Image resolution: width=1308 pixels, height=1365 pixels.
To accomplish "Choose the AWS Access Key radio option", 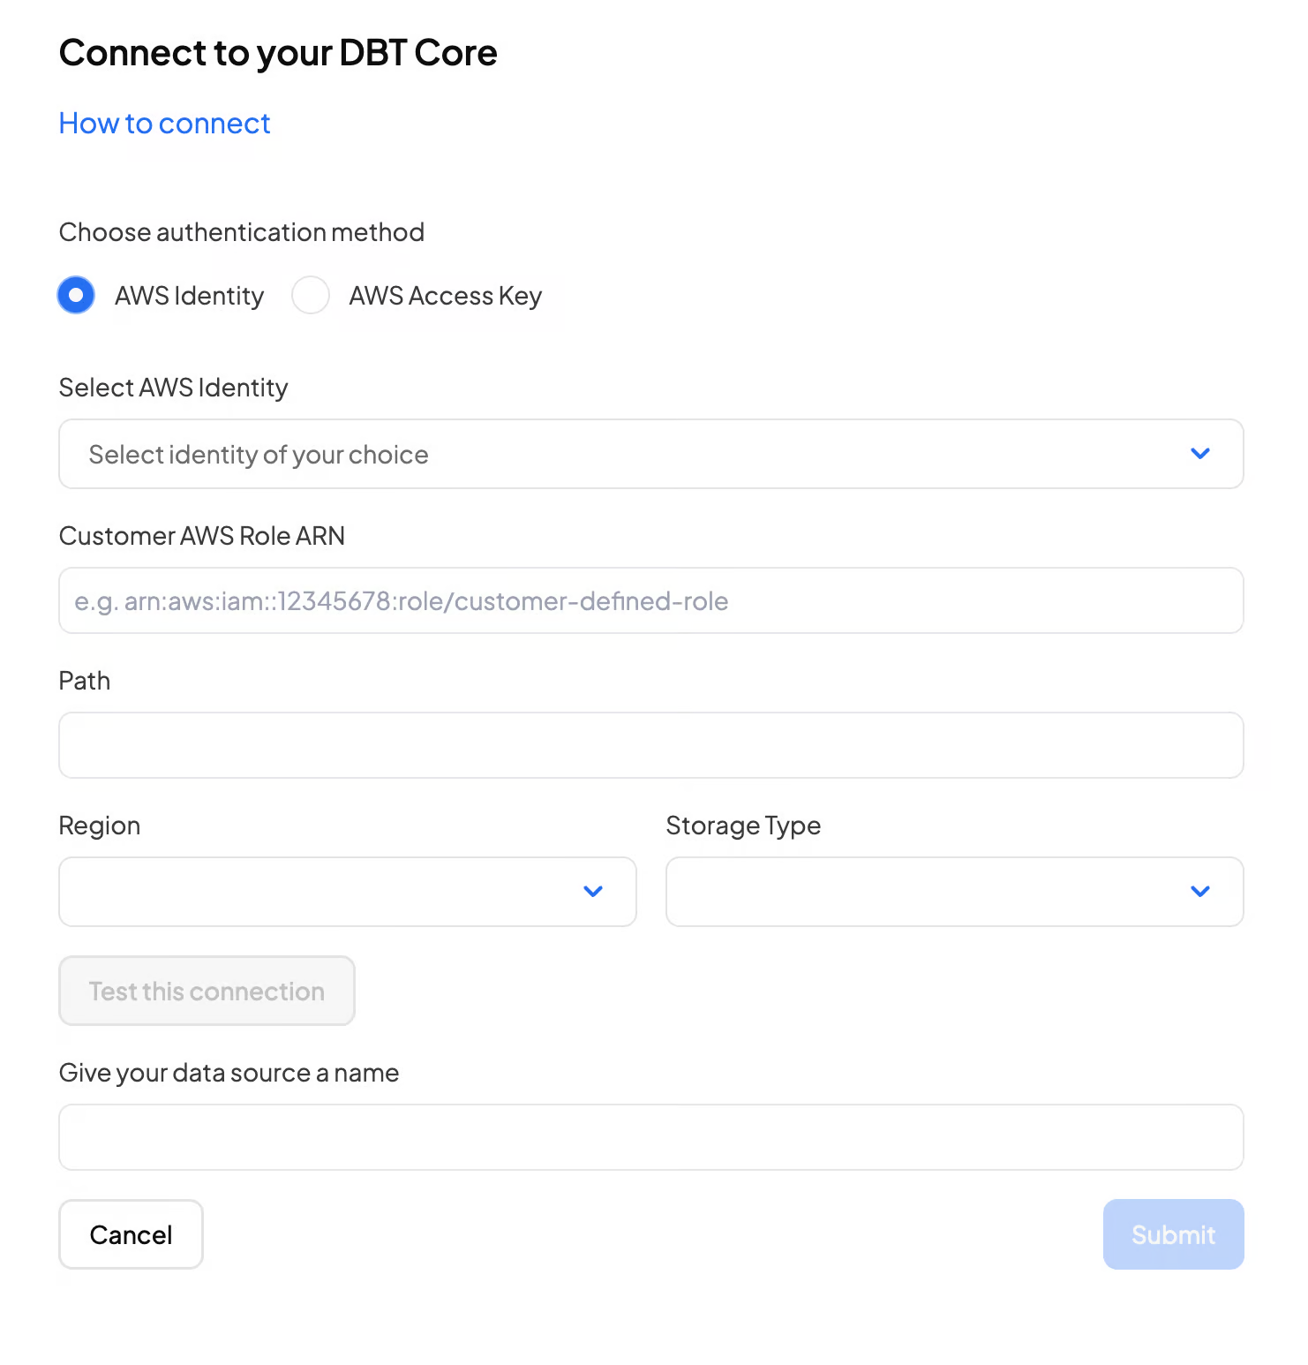I will pyautogui.click(x=311, y=295).
